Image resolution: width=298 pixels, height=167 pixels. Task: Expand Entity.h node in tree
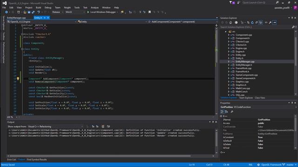pos(229,58)
